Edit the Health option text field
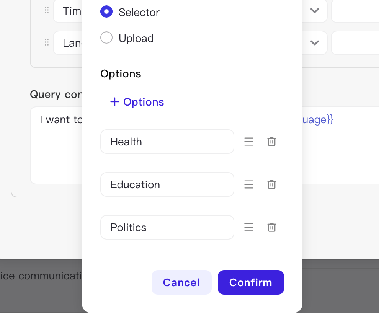The width and height of the screenshot is (379, 313). [x=167, y=142]
